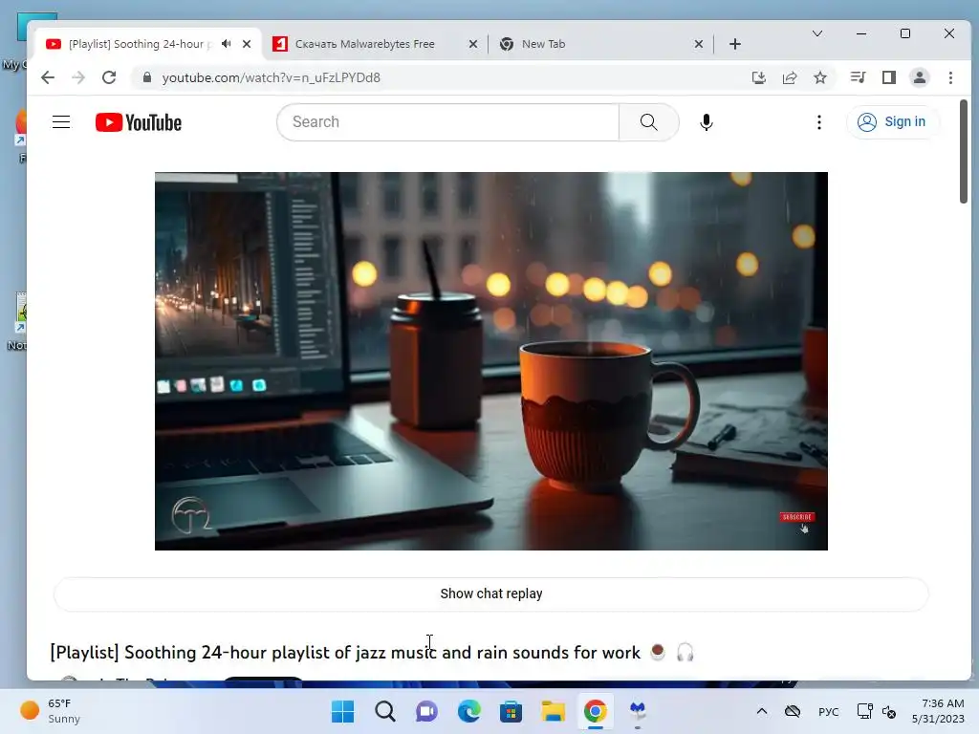The width and height of the screenshot is (979, 734).
Task: Open the YouTube hamburger guide menu
Action: [x=61, y=121]
